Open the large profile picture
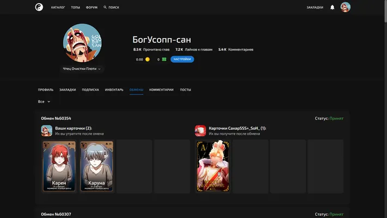The height and width of the screenshot is (218, 387). click(x=82, y=43)
